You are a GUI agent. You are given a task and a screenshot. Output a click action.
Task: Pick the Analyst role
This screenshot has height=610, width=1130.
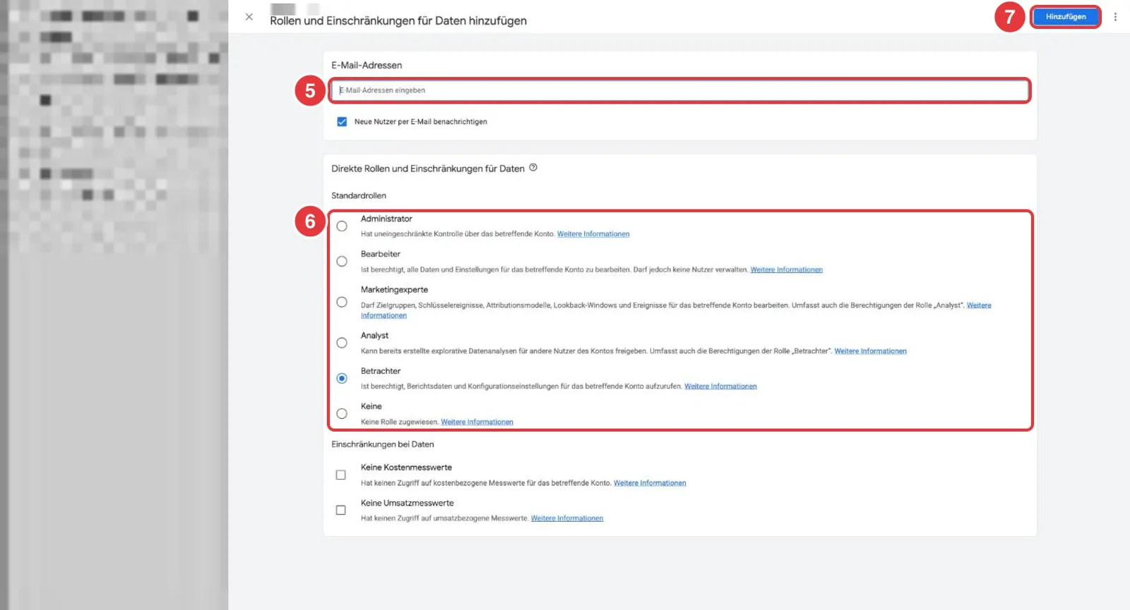pos(342,343)
